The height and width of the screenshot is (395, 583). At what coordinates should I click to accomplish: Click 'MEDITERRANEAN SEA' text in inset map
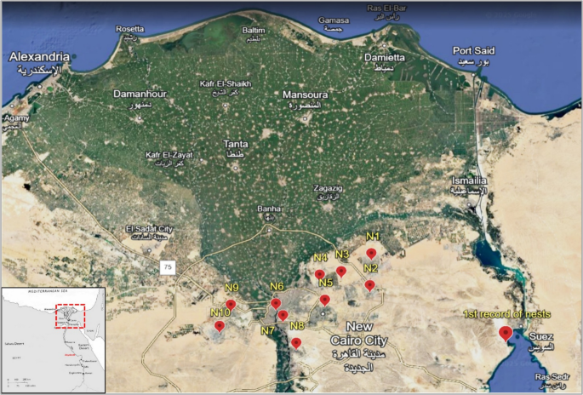coord(49,293)
